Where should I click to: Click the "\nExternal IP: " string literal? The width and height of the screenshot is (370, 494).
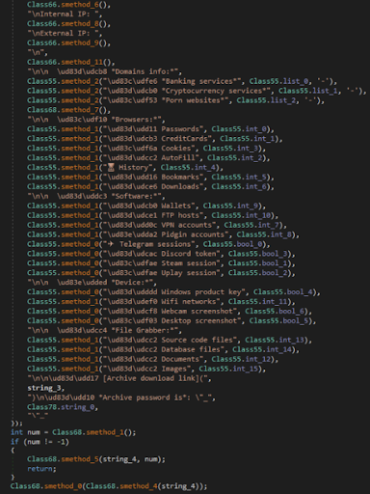pyautogui.click(x=65, y=34)
